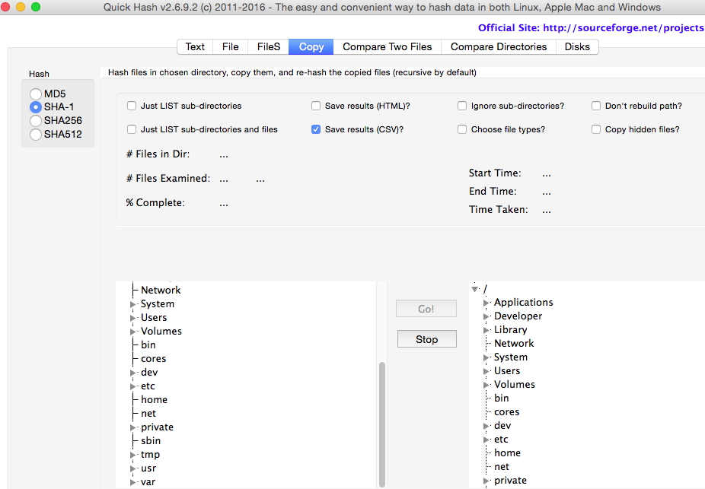Open the Disks tab
Viewport: 705px width, 489px height.
pyautogui.click(x=576, y=47)
